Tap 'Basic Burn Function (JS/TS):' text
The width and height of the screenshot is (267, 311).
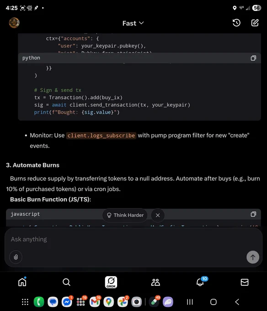click(x=51, y=199)
